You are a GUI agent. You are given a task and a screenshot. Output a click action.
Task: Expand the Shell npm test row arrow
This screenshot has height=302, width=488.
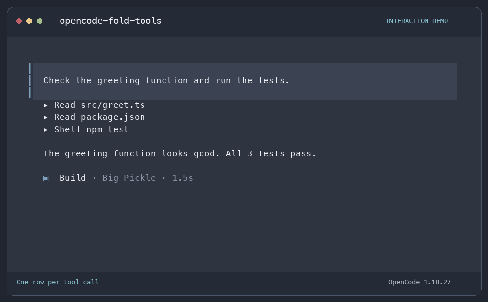tap(46, 130)
